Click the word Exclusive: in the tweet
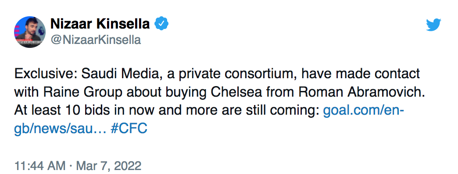Viewport: 458px width, 174px height. pyautogui.click(x=46, y=74)
